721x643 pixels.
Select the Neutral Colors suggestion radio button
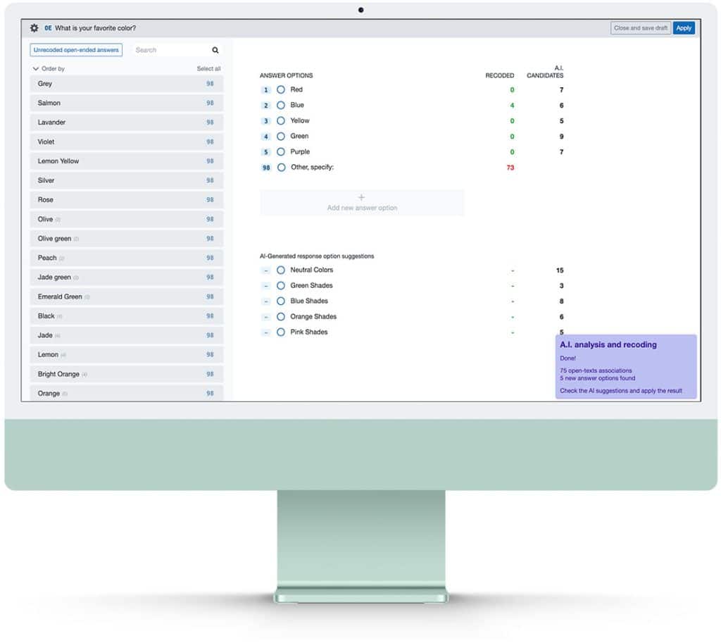pos(281,270)
